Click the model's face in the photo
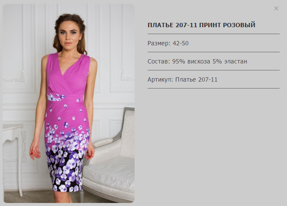The image size is (287, 206). (x=68, y=35)
